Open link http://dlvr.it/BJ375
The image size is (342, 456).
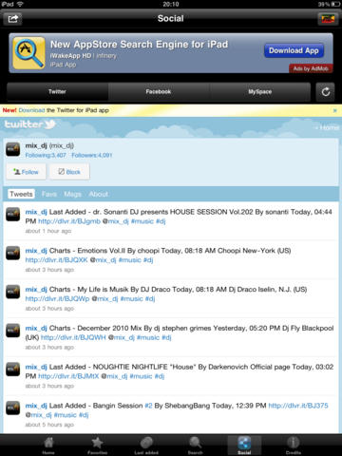click(298, 406)
